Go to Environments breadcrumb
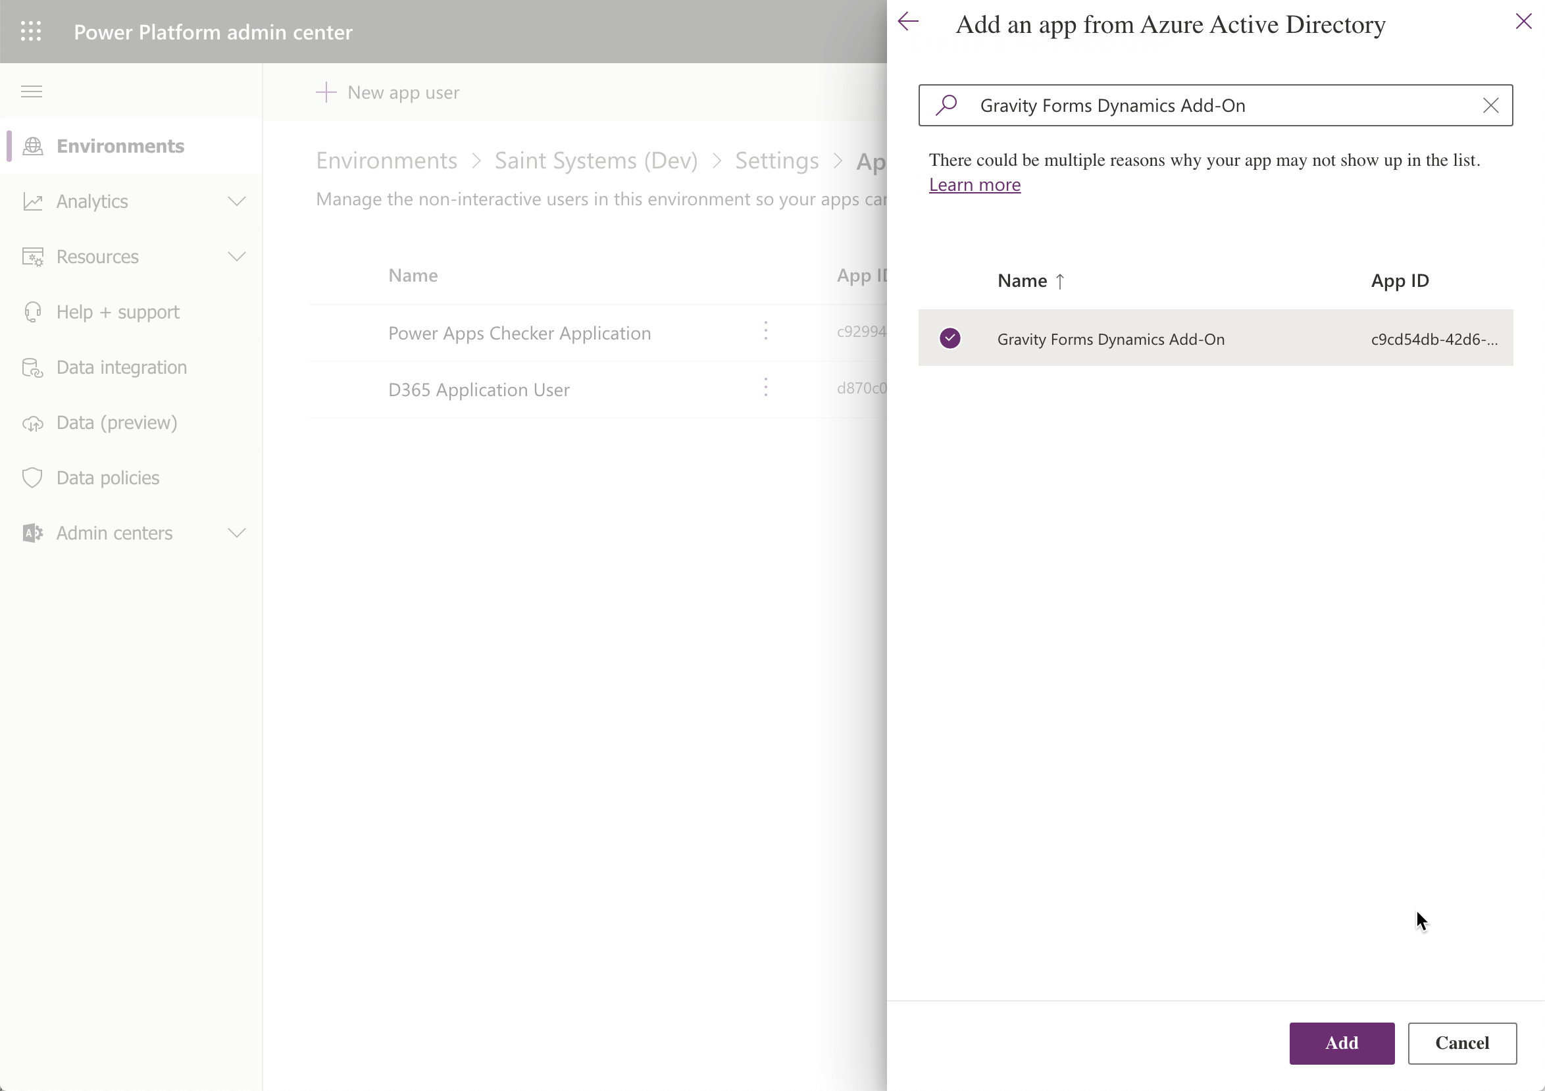This screenshot has width=1545, height=1091. coord(387,161)
